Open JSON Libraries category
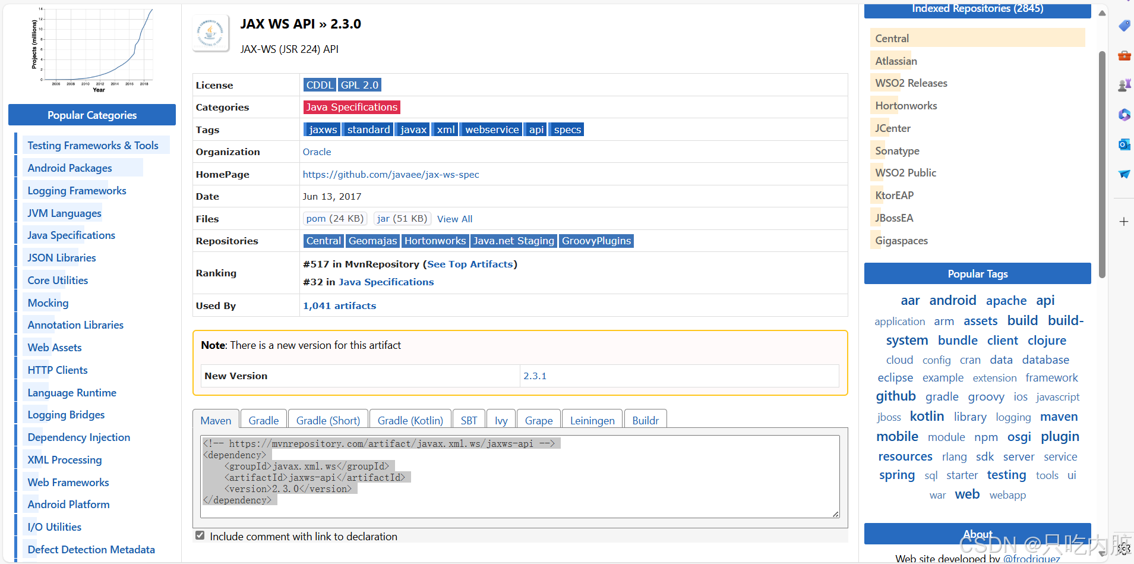The height and width of the screenshot is (564, 1134). pos(61,257)
